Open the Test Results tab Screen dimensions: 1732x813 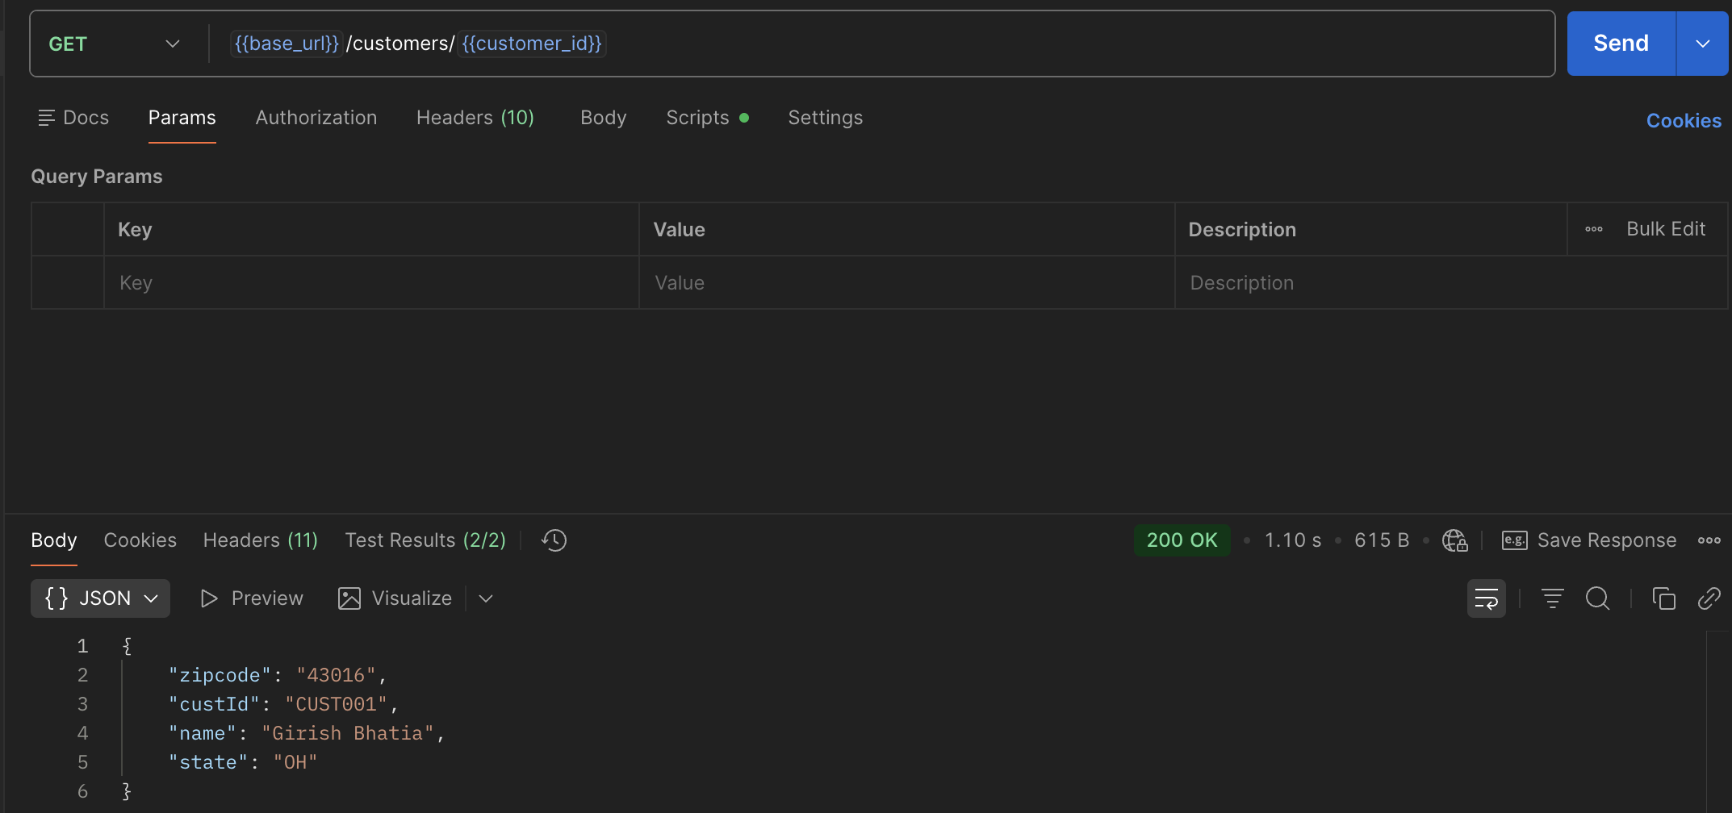coord(425,540)
